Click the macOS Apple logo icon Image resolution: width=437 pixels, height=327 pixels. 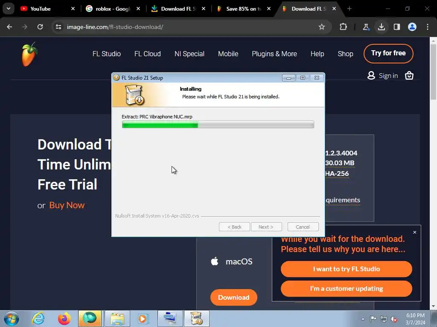pos(215,261)
